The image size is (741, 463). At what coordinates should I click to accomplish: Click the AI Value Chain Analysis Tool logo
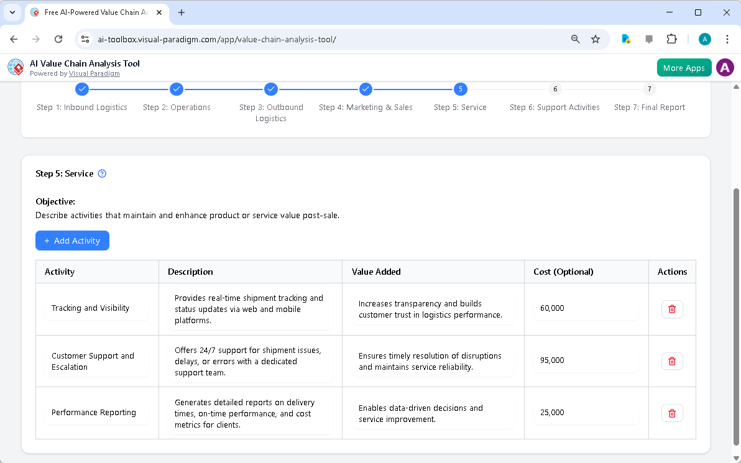pyautogui.click(x=15, y=67)
